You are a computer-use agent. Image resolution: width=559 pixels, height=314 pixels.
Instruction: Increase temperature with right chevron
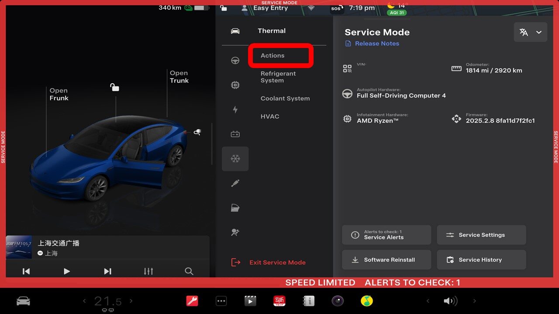(131, 301)
